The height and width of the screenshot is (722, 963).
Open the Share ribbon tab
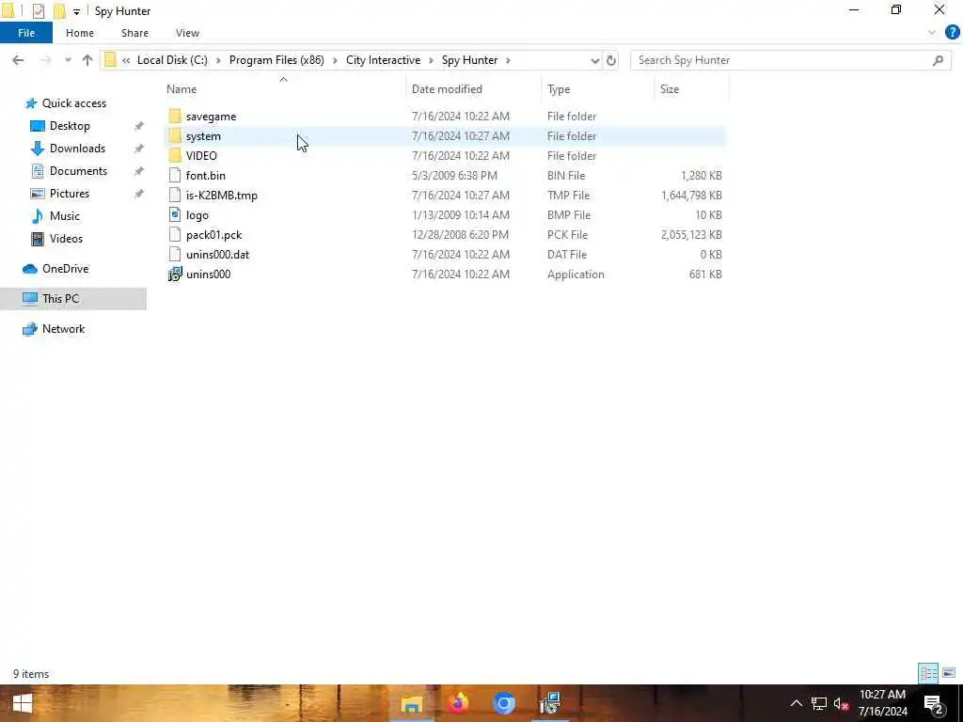[134, 33]
